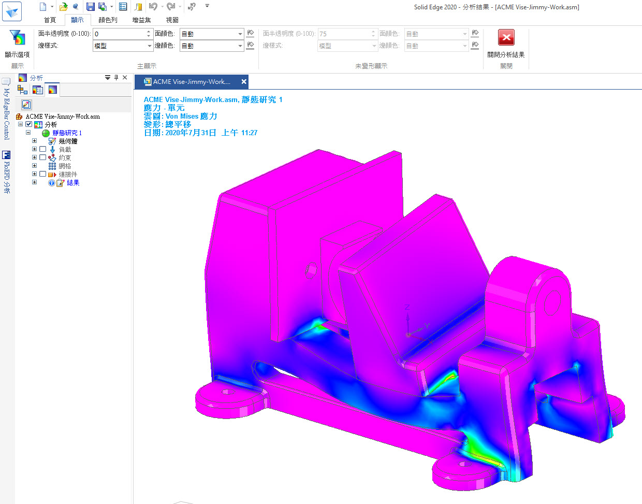The image size is (642, 504).
Task: Open the 首頁 home ribbon tab
Action: 50,20
